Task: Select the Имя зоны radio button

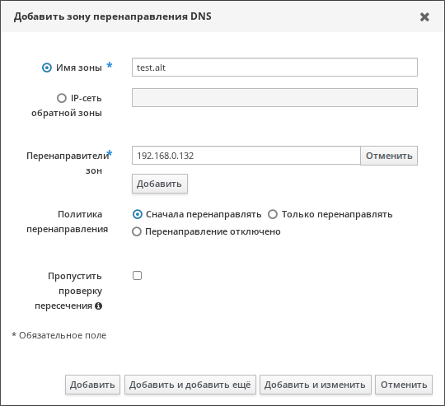Action: point(47,68)
